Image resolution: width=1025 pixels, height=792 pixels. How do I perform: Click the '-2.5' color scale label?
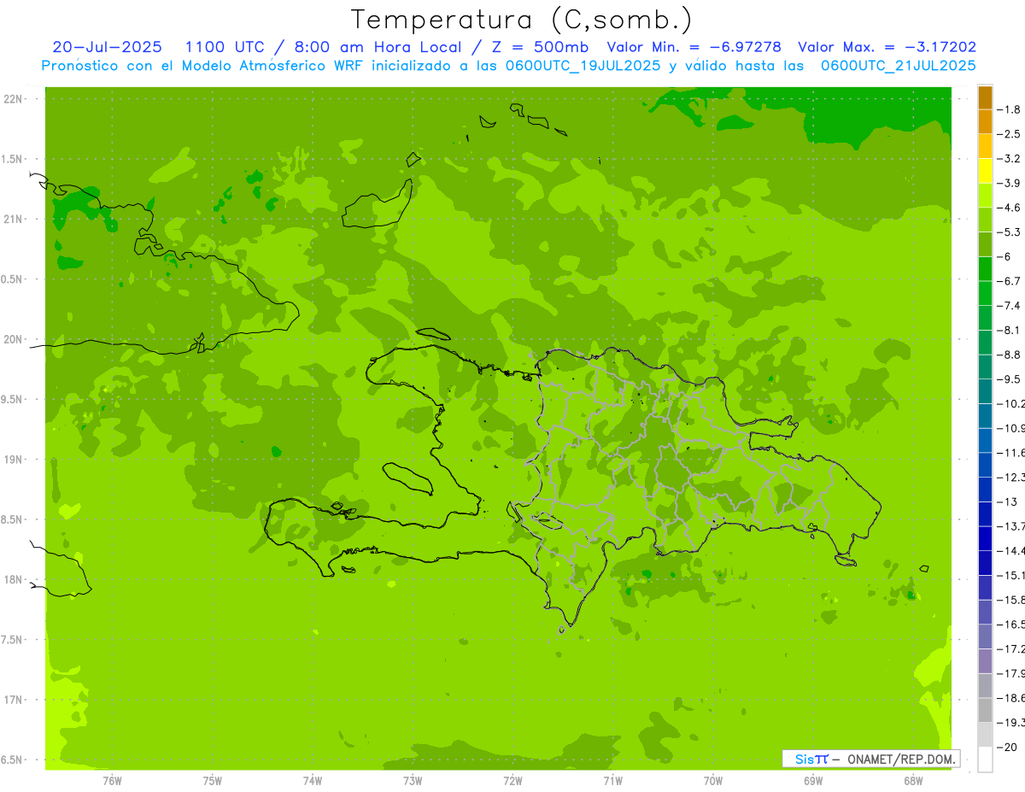click(1010, 134)
